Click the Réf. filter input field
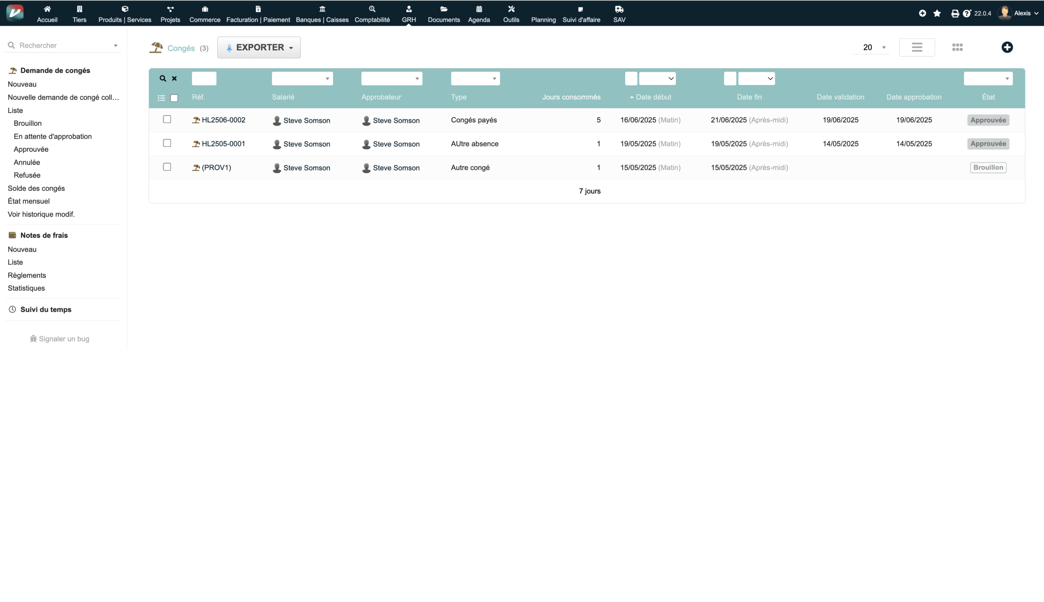The height and width of the screenshot is (602, 1044). tap(204, 78)
